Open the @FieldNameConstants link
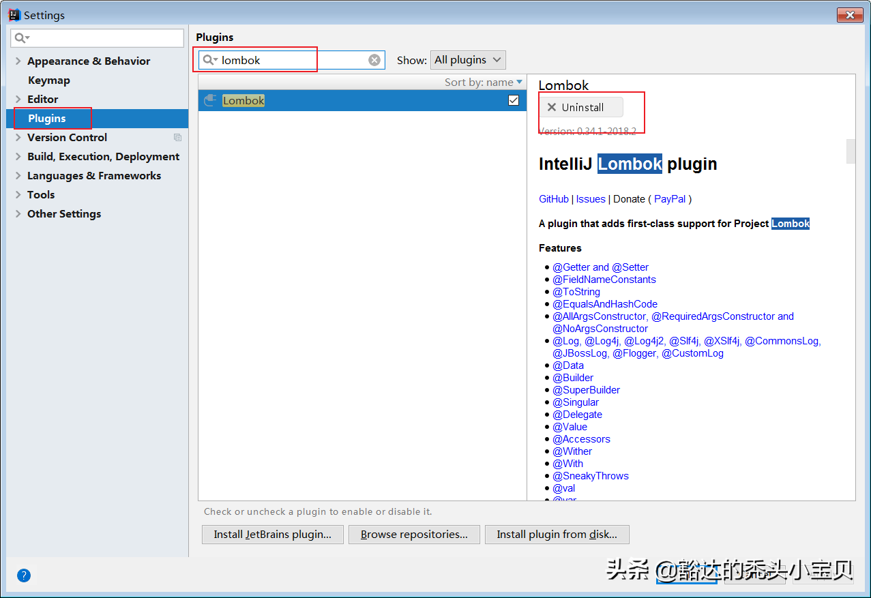This screenshot has height=598, width=871. (x=604, y=280)
